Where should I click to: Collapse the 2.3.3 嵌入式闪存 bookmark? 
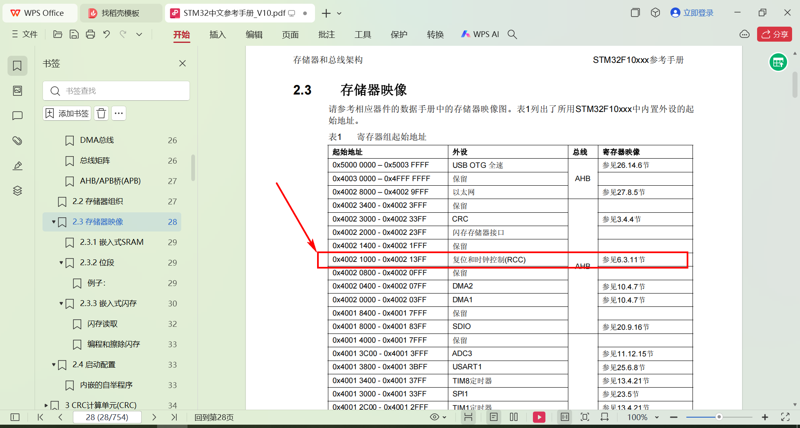(x=61, y=304)
